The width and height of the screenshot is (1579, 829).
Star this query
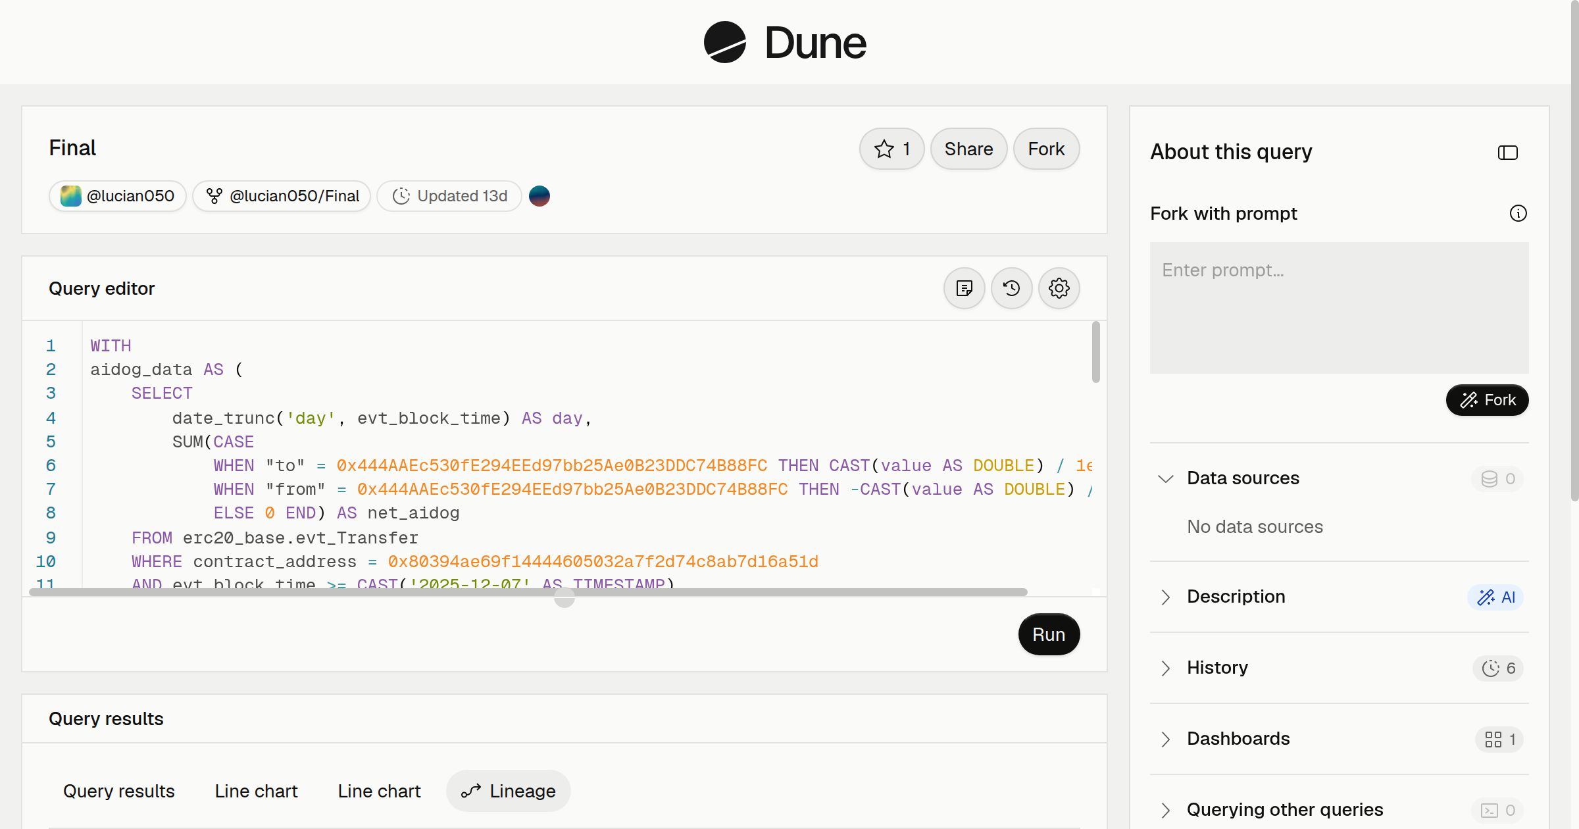891,149
